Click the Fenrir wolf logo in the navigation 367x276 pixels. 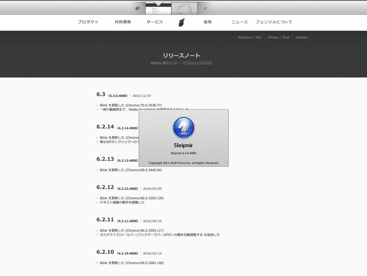point(182,22)
